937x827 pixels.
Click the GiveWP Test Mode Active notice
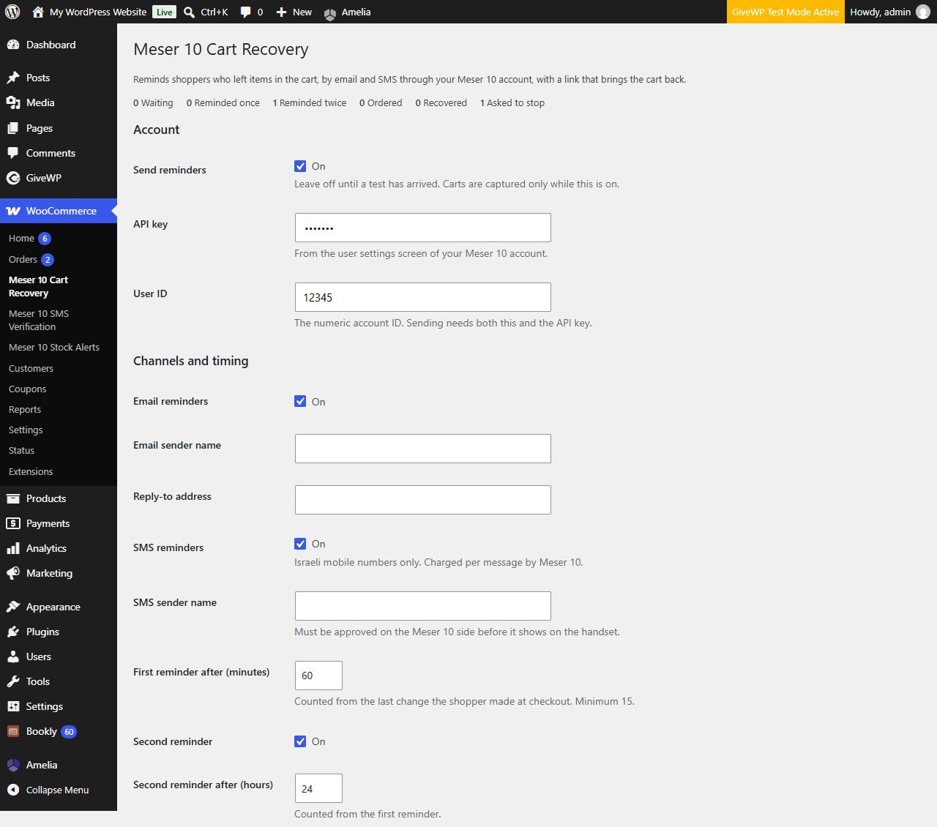pos(785,12)
